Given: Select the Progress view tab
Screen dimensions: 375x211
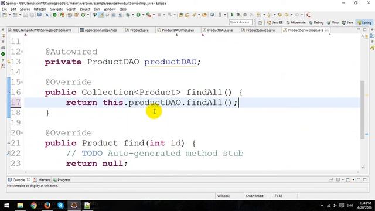Looking at the screenshot, I should 62,180.
